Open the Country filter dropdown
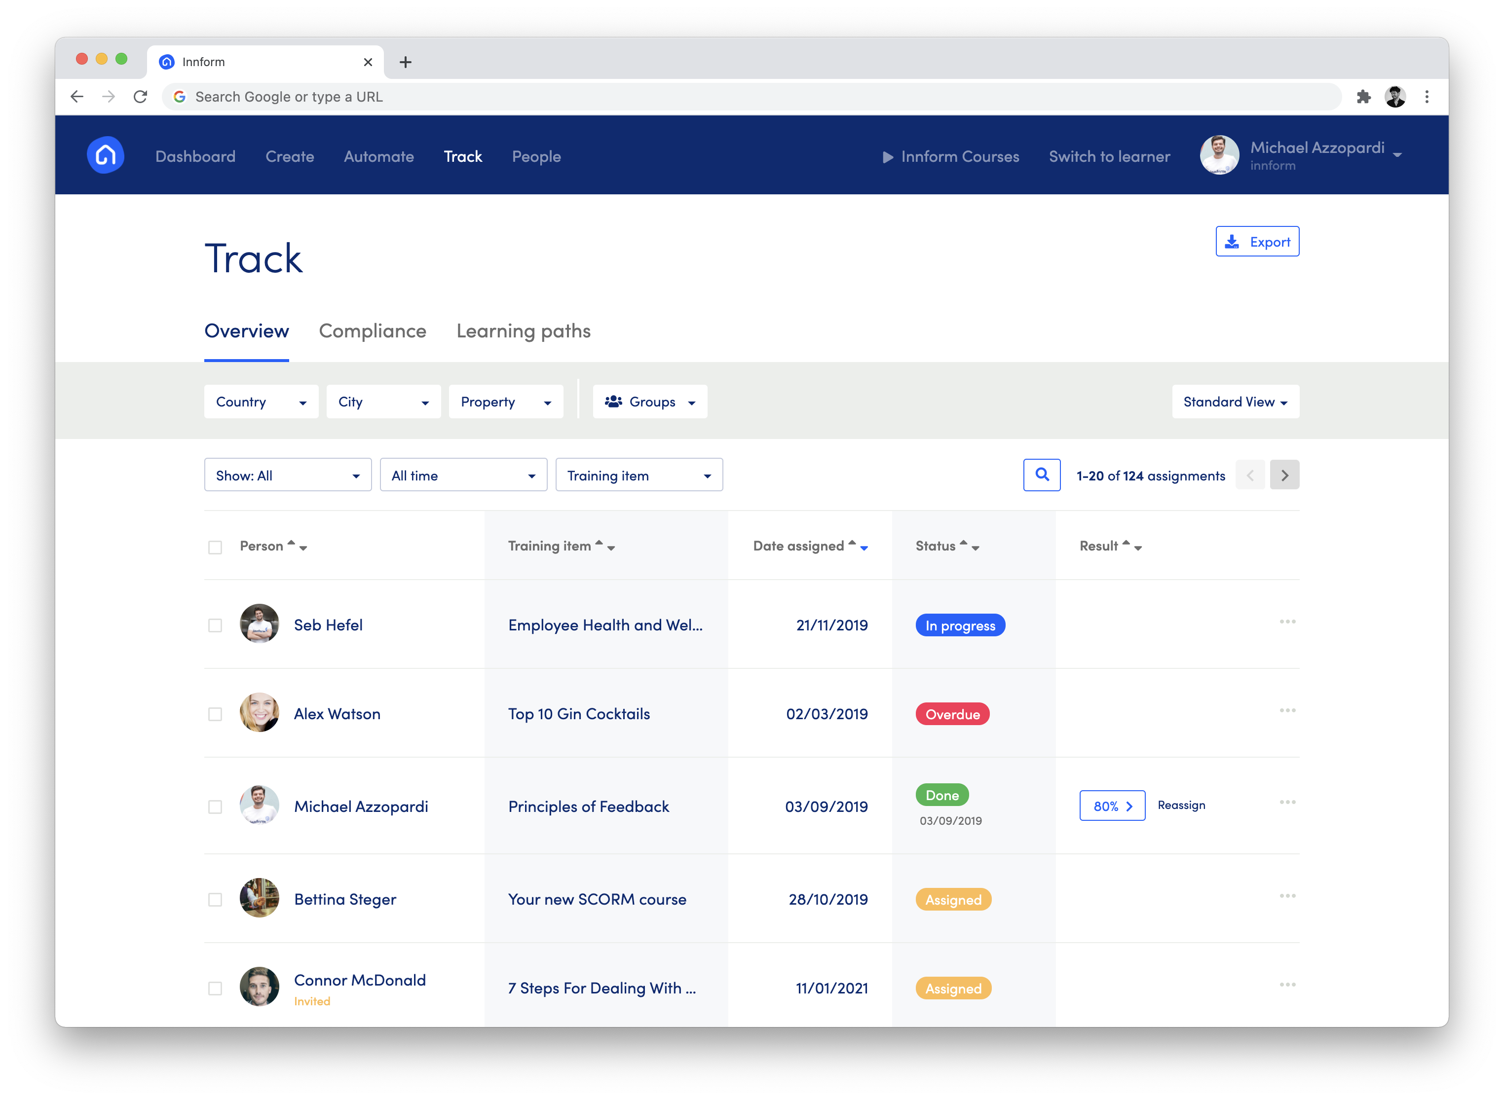The width and height of the screenshot is (1504, 1100). [261, 402]
